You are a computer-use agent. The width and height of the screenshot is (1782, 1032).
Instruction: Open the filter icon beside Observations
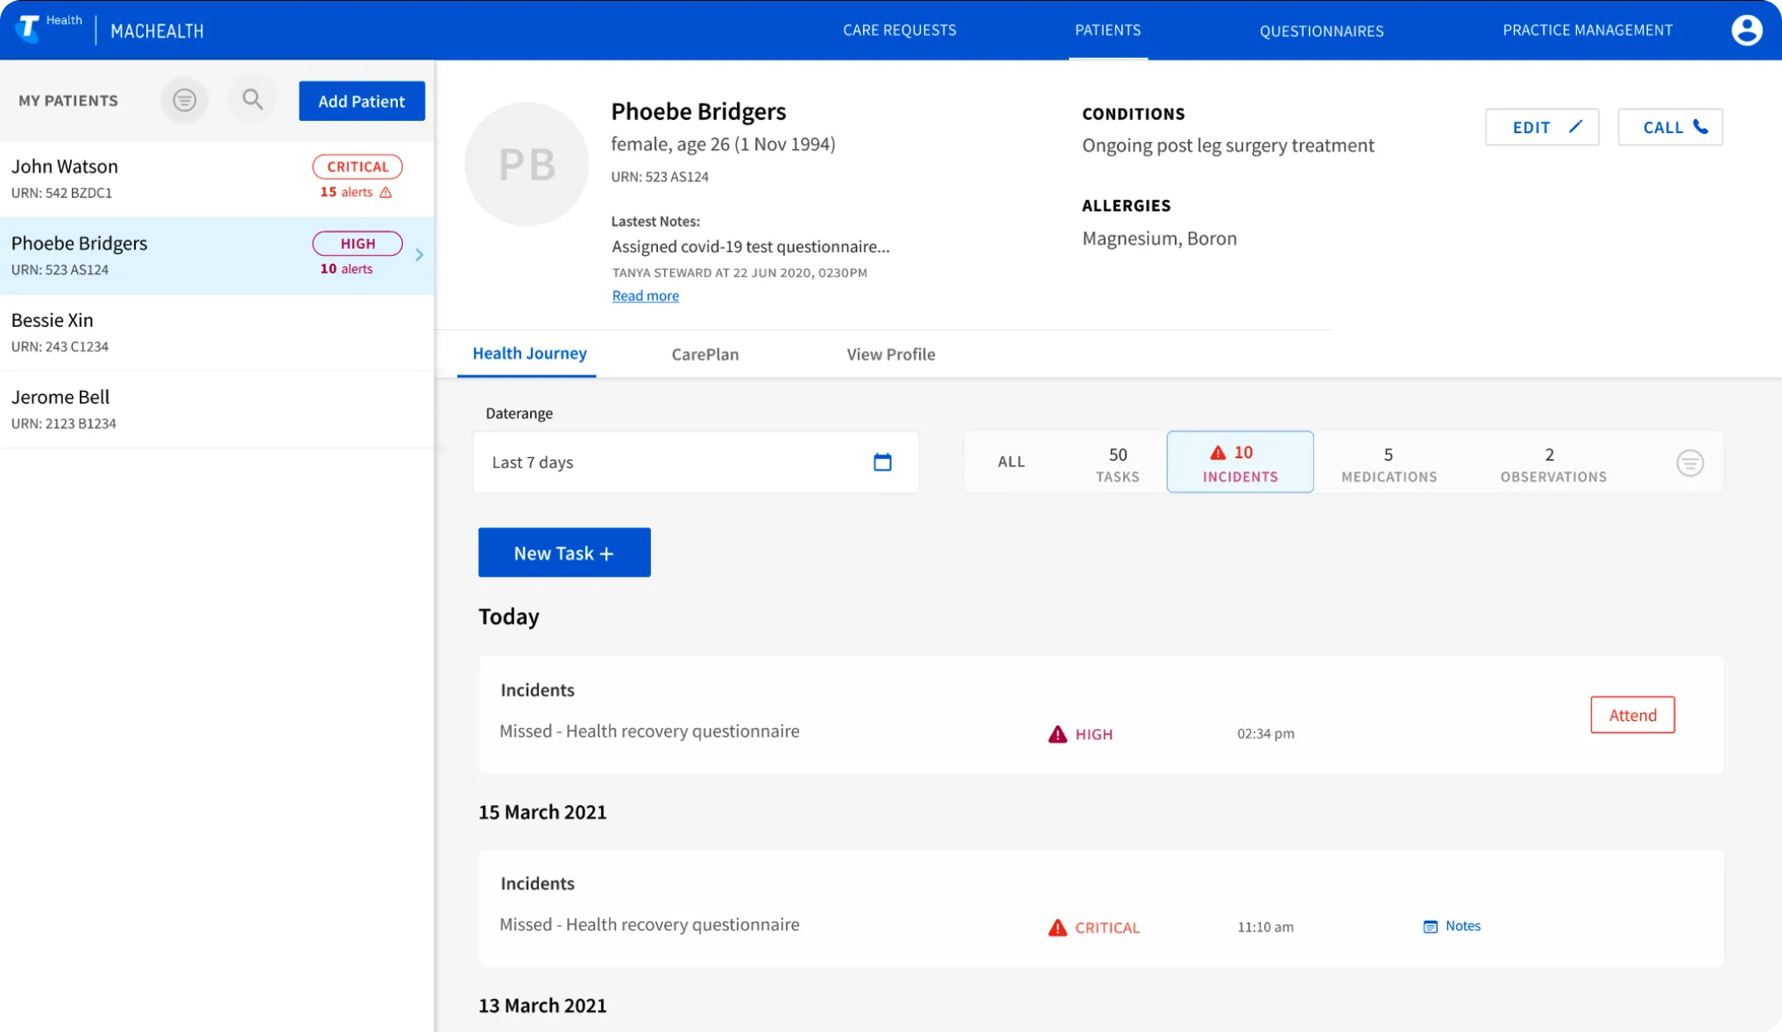tap(1690, 463)
